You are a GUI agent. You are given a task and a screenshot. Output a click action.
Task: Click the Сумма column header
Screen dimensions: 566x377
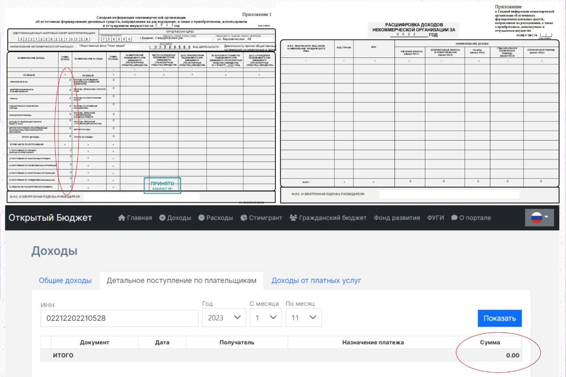pos(490,343)
